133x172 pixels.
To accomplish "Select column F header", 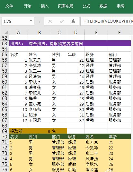I will tap(119, 33).
